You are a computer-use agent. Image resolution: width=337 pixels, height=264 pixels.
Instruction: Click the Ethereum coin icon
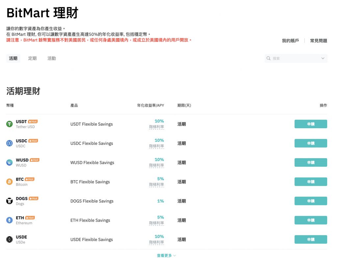pyautogui.click(x=10, y=220)
